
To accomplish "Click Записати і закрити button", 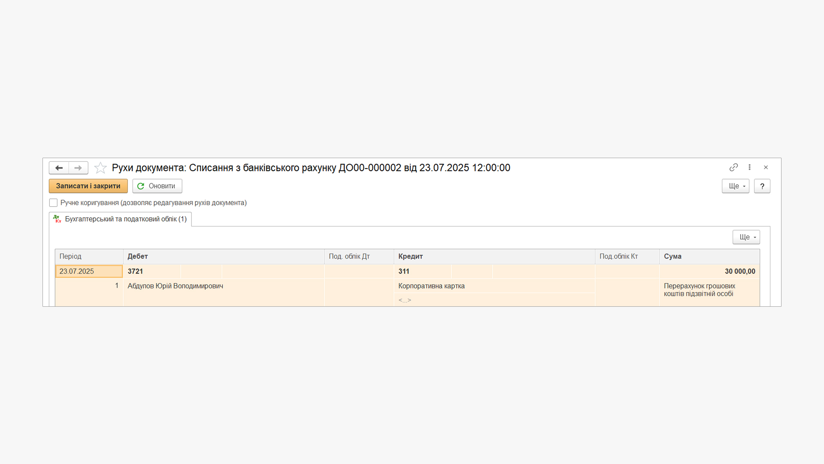I will click(x=88, y=186).
